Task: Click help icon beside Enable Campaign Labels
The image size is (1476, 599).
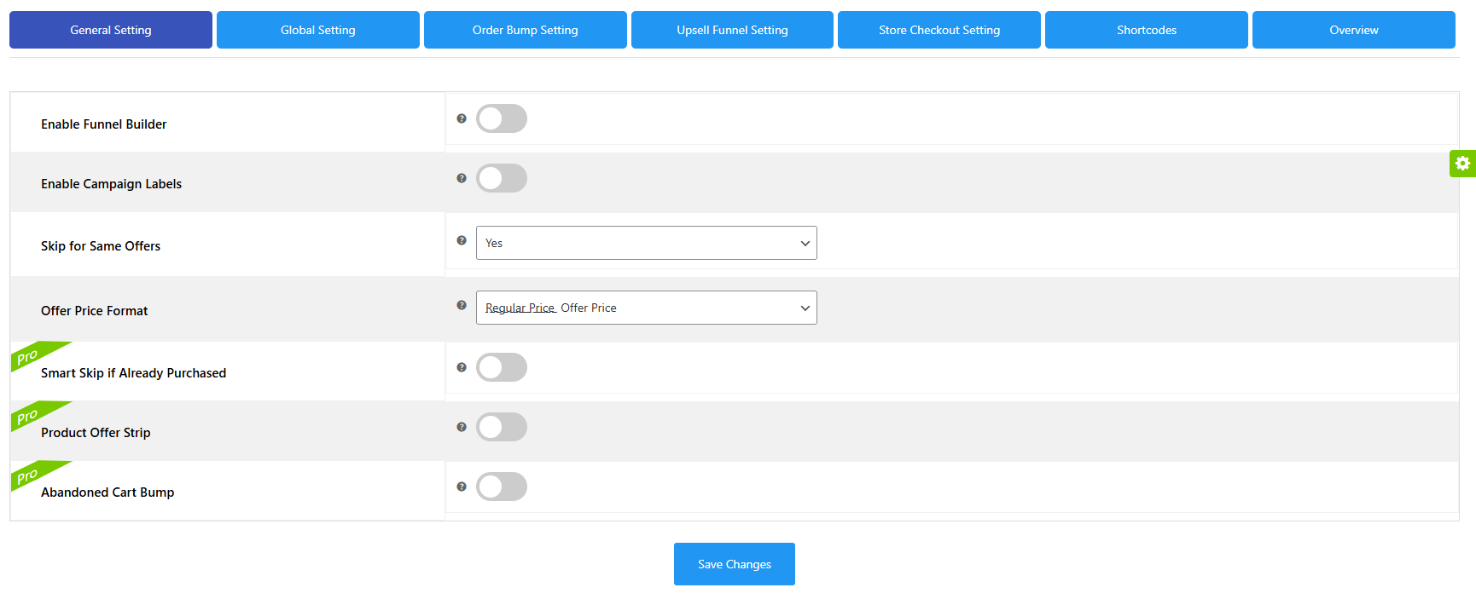Action: pyautogui.click(x=462, y=178)
